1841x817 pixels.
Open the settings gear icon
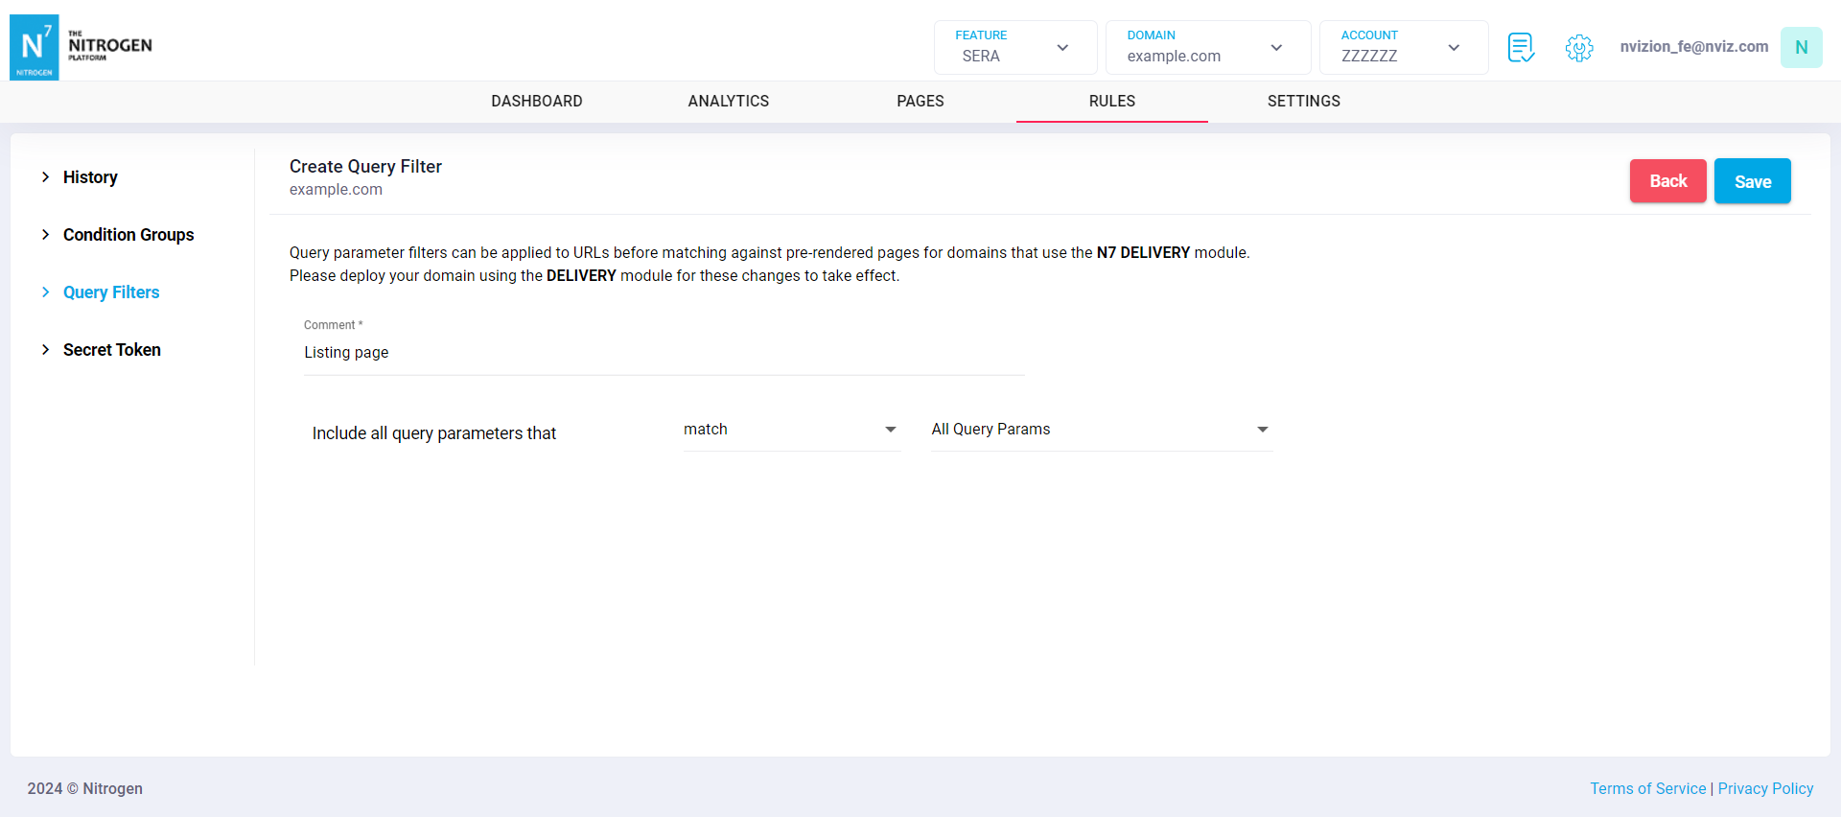tap(1578, 47)
